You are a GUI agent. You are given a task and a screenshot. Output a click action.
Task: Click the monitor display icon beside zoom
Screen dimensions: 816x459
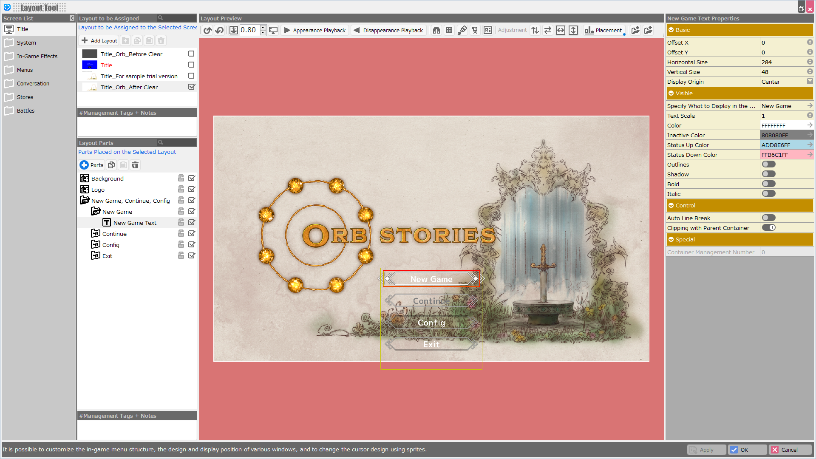click(273, 30)
